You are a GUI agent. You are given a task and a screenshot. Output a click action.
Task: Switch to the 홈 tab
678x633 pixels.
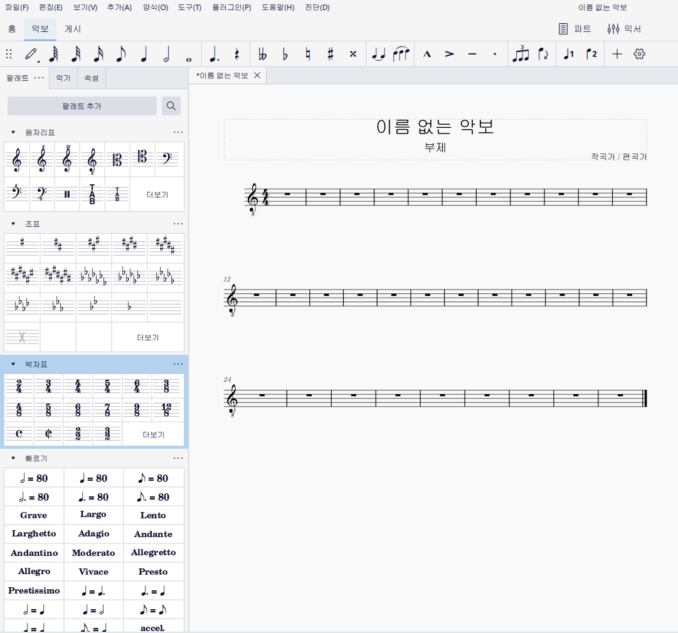click(x=12, y=29)
